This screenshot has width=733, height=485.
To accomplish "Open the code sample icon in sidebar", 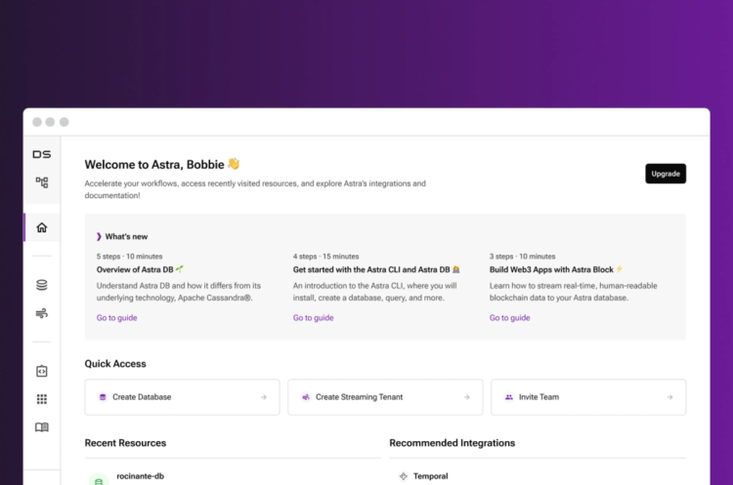I will click(x=42, y=371).
